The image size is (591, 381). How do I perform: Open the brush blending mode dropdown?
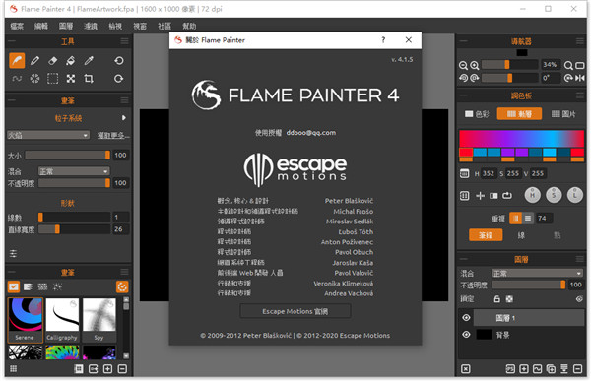tap(74, 171)
